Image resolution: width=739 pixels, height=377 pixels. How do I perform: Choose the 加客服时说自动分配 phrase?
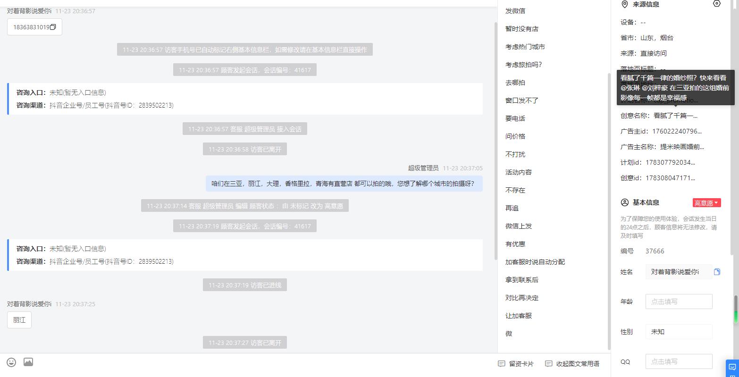(535, 262)
